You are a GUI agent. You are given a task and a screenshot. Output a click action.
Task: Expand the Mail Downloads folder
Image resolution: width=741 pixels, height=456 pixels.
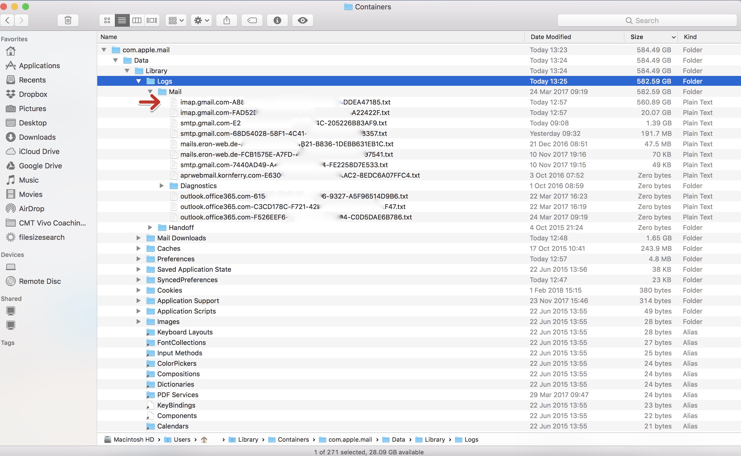(x=138, y=238)
